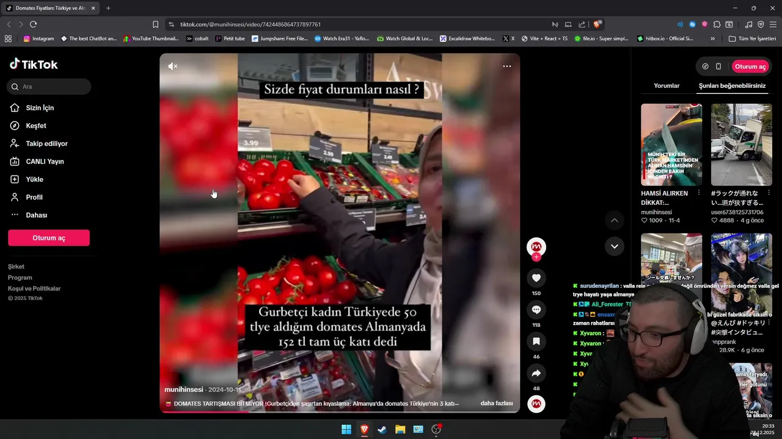This screenshot has width=782, height=439.
Task: Open extensions puzzle icon
Action: click(717, 24)
